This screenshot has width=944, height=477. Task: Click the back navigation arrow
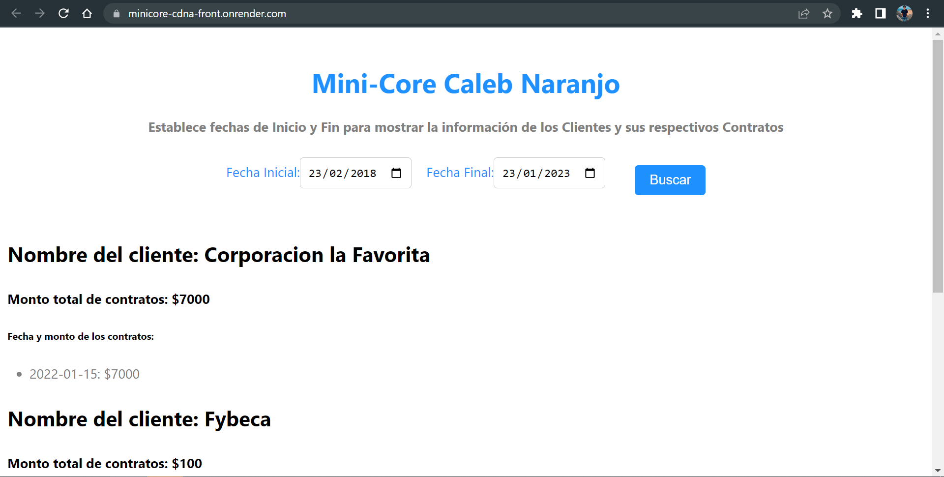[16, 13]
